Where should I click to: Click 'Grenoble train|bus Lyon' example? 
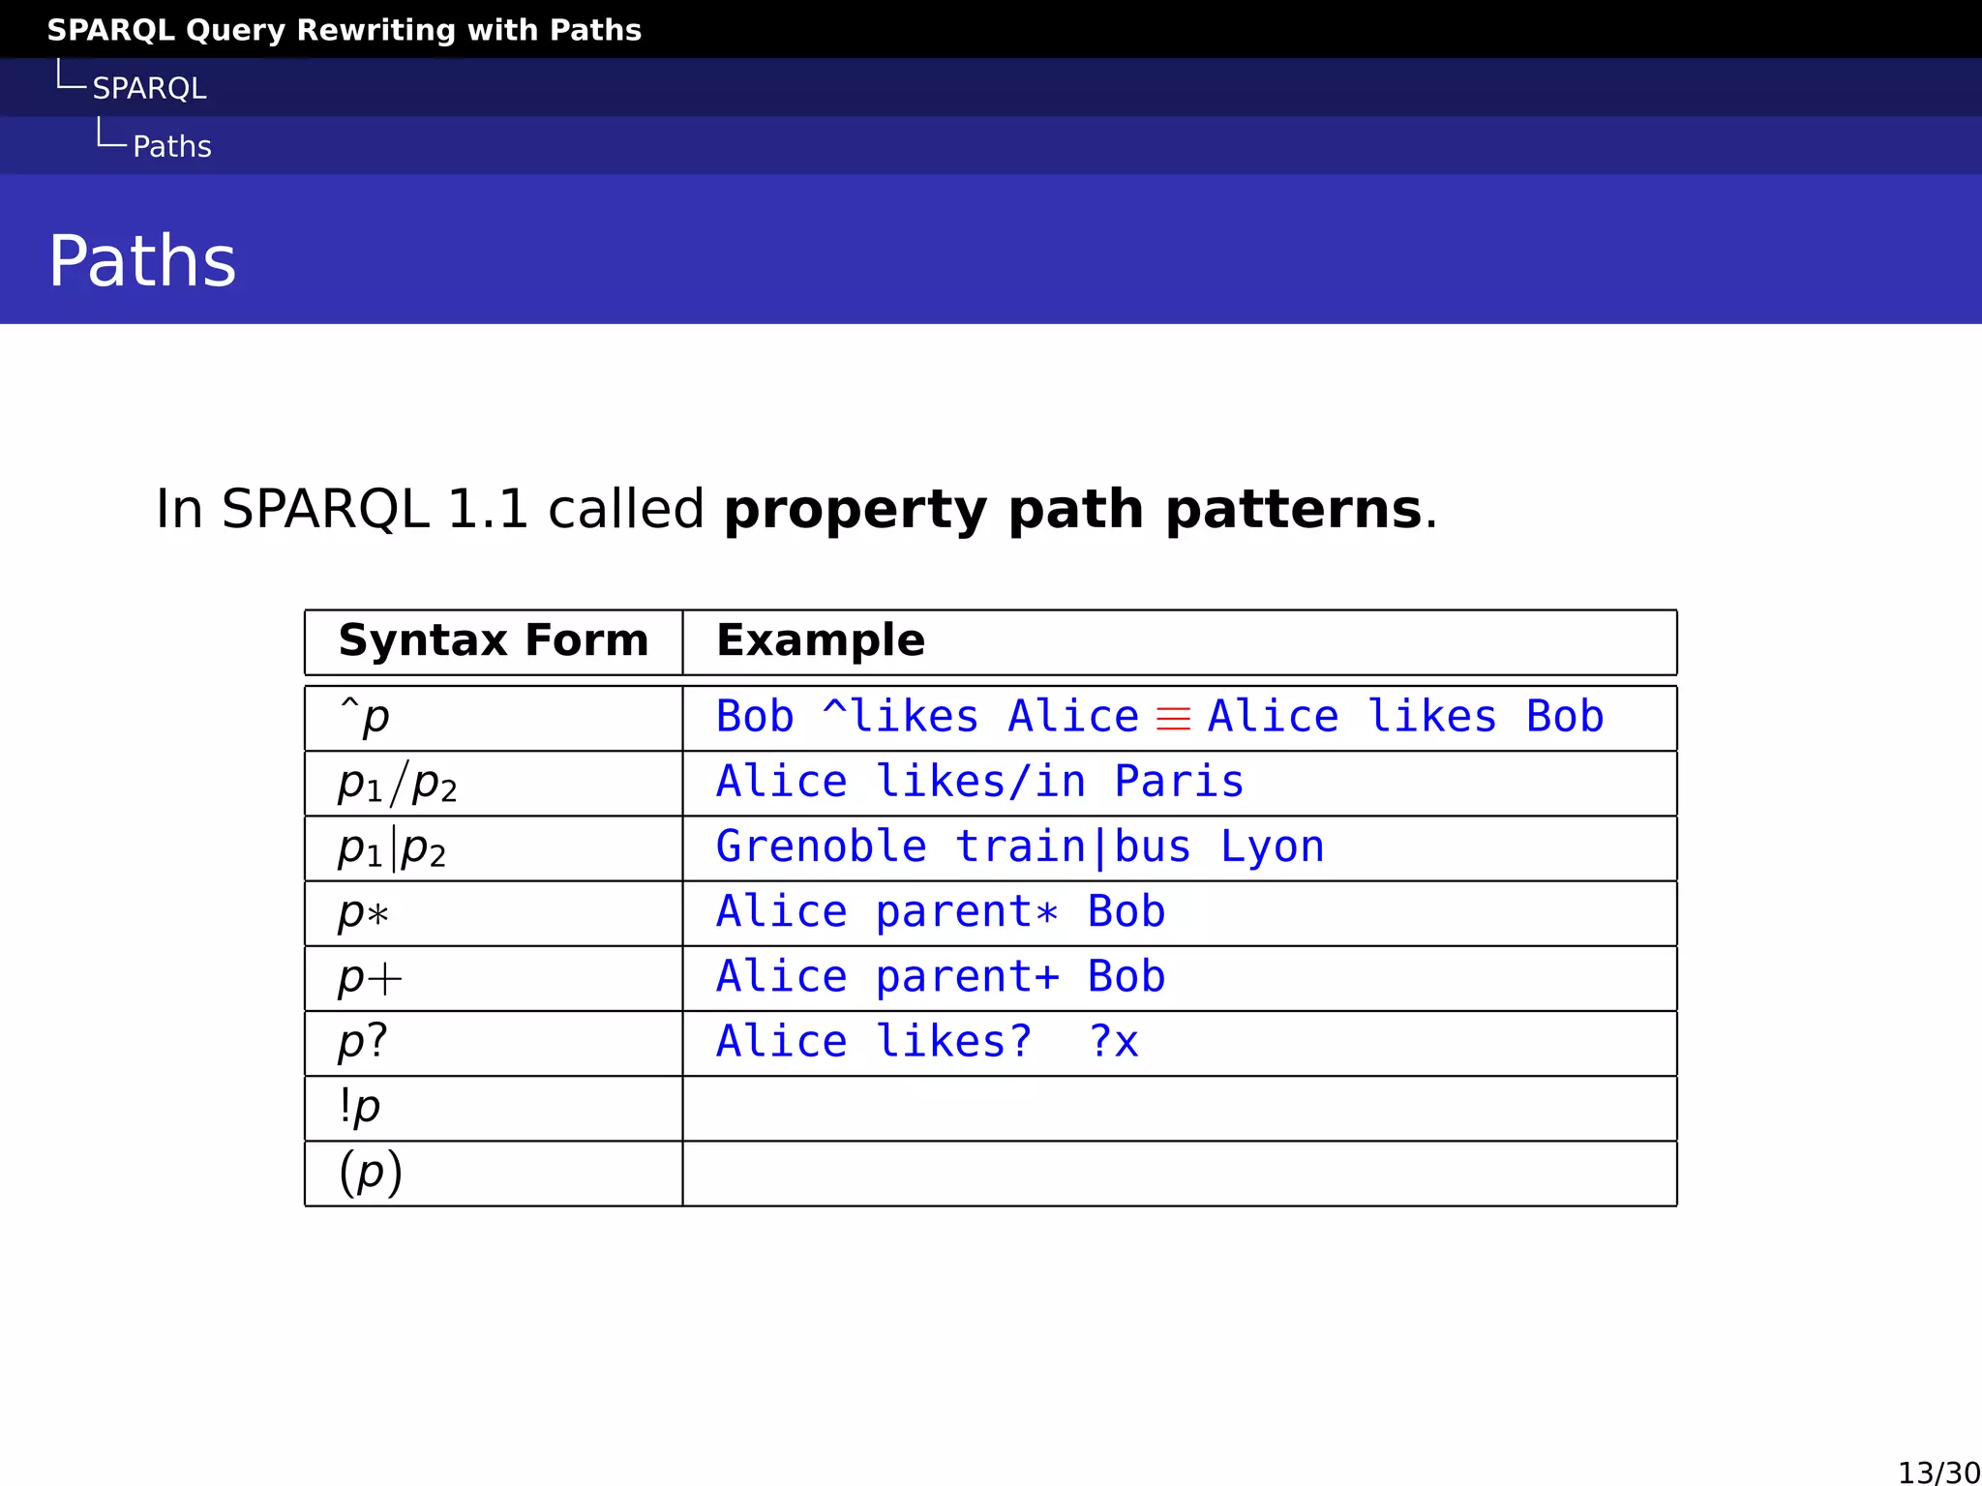(x=1020, y=847)
